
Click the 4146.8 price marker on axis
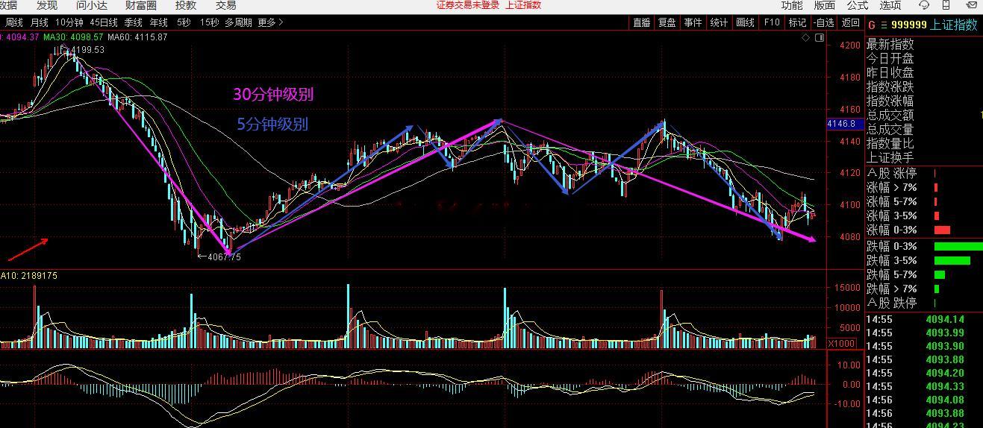click(845, 124)
